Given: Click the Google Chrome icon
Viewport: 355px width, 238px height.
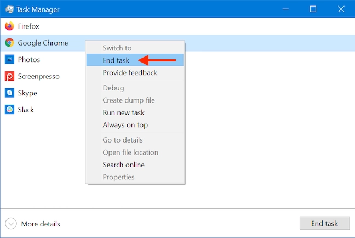Looking at the screenshot, I should (x=9, y=43).
